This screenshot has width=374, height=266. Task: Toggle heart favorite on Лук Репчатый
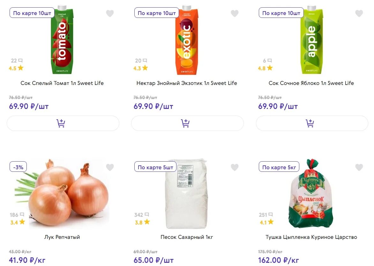pos(110,167)
